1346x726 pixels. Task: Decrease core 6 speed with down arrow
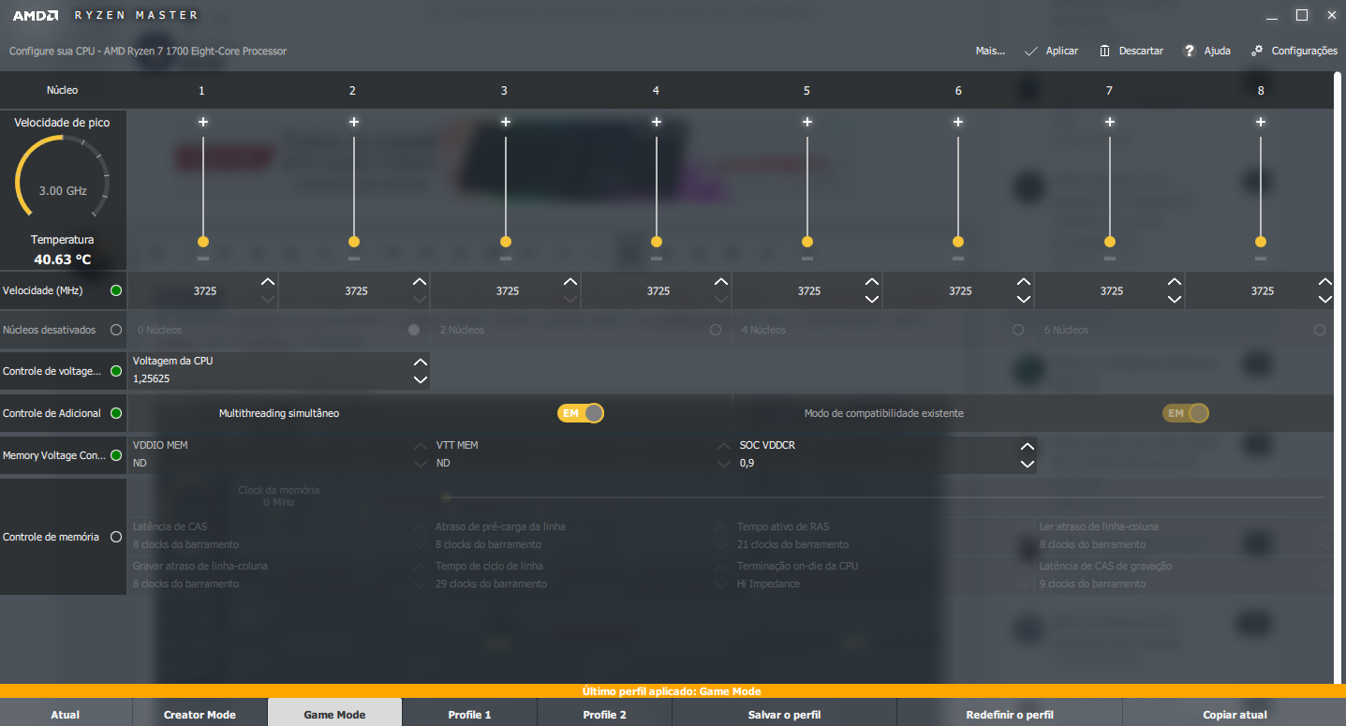pyautogui.click(x=1024, y=299)
